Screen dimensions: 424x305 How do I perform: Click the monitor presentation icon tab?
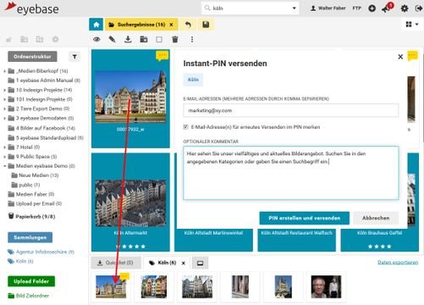[x=200, y=263]
